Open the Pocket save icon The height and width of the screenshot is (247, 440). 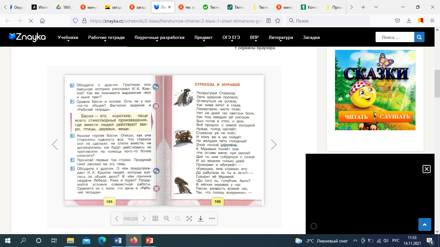(398, 21)
